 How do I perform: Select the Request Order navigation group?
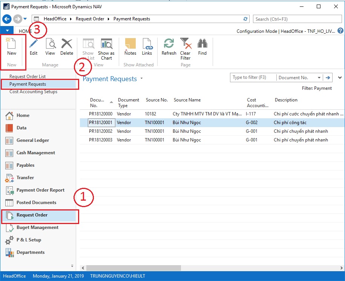point(39,215)
